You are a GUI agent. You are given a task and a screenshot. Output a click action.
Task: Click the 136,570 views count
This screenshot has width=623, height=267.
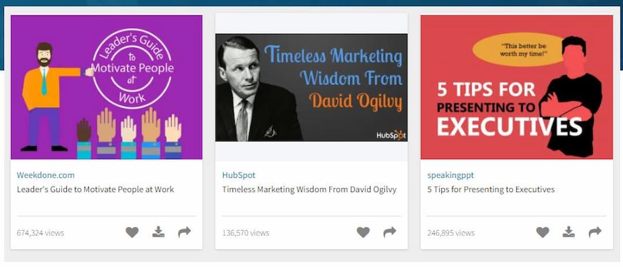coord(246,233)
